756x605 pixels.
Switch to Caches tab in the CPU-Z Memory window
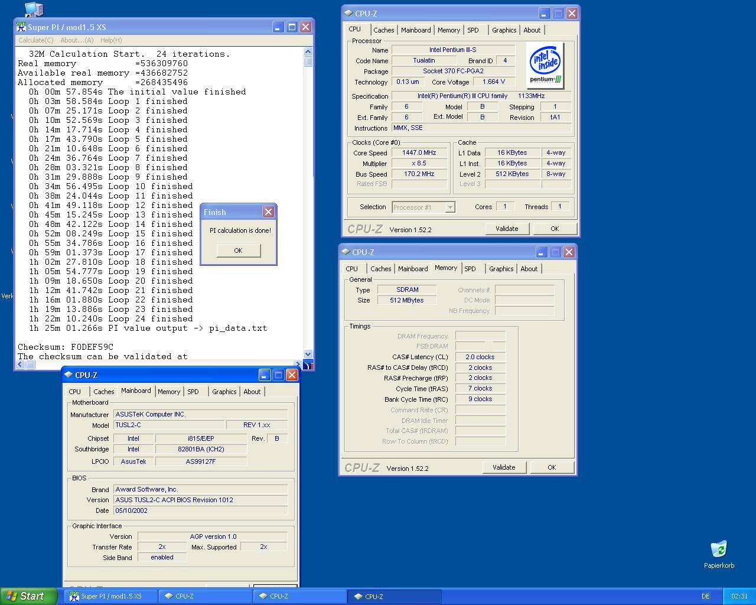click(381, 269)
